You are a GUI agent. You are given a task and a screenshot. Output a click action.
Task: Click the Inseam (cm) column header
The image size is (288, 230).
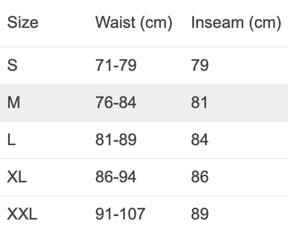point(236,23)
